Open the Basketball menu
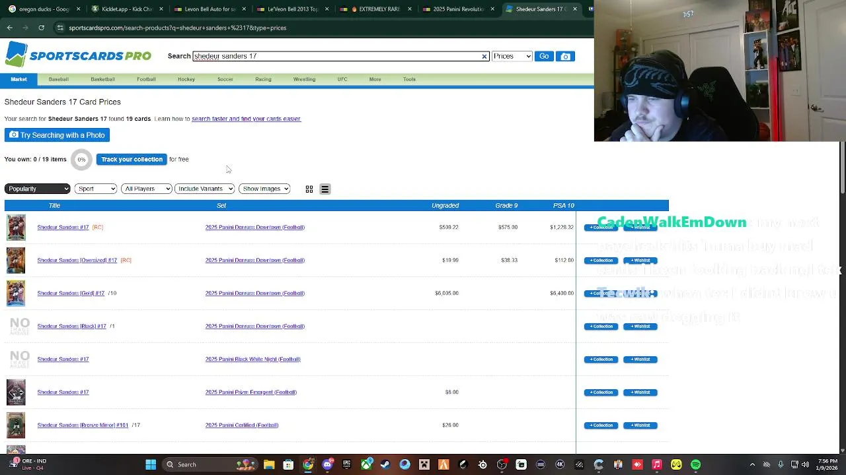 tap(102, 79)
